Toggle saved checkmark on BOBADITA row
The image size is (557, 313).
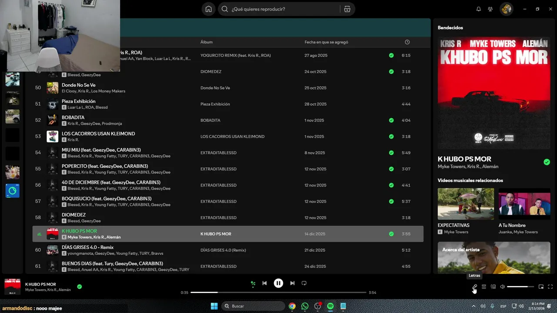pyautogui.click(x=391, y=120)
